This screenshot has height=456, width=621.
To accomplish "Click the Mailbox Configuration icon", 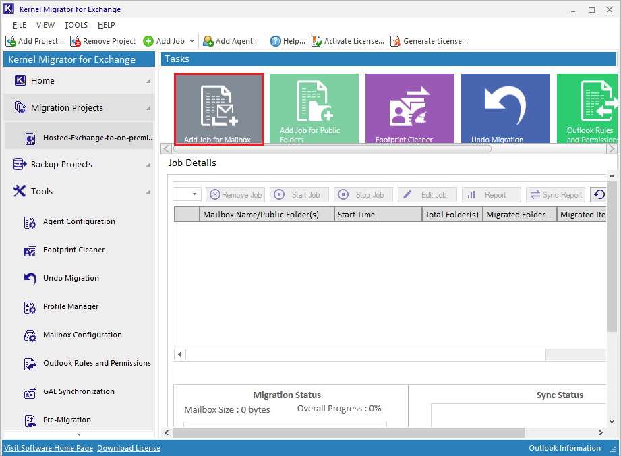I will click(30, 335).
